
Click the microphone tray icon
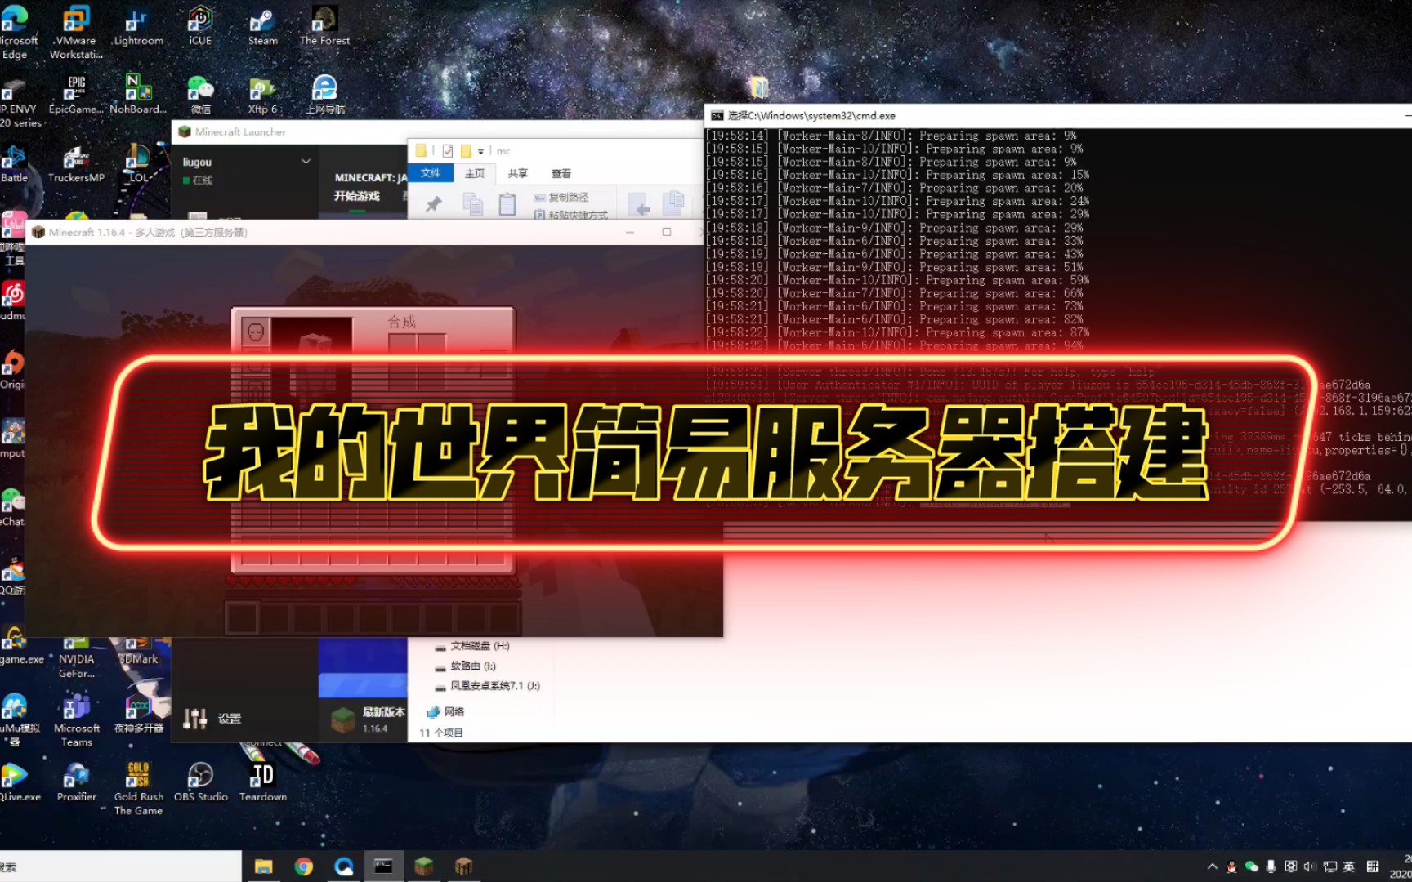point(1271,867)
